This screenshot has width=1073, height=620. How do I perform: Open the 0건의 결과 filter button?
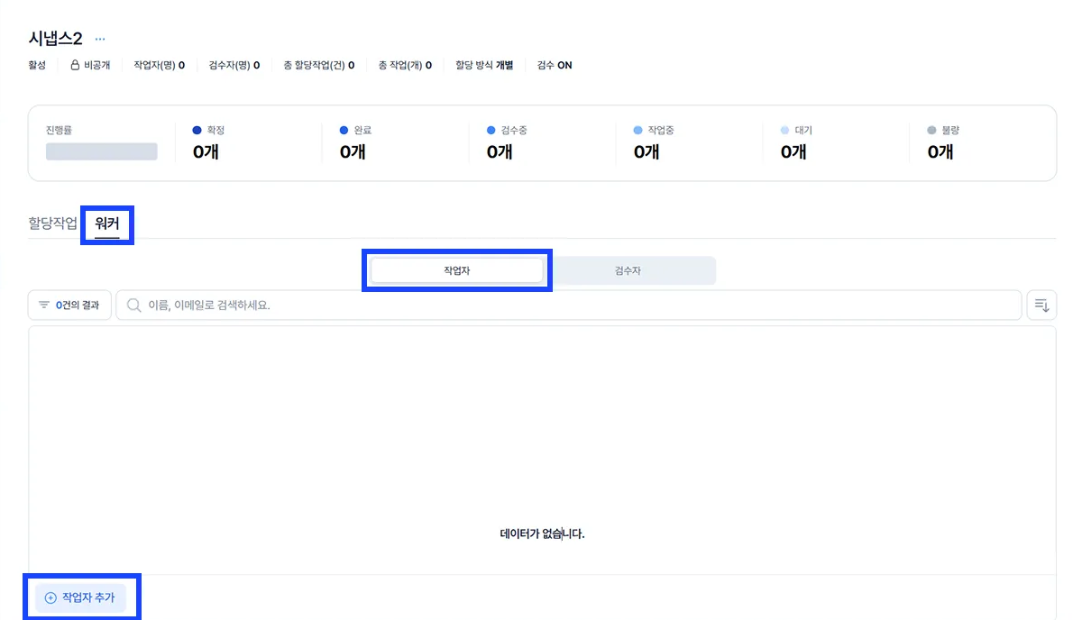[69, 305]
